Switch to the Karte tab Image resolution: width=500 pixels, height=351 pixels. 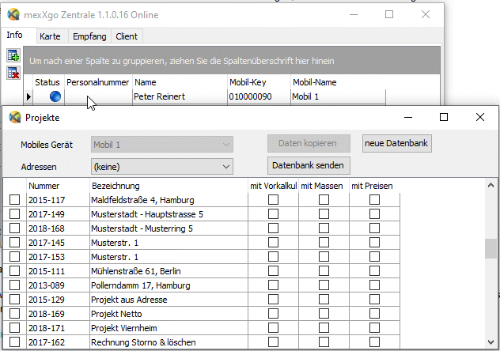51,36
